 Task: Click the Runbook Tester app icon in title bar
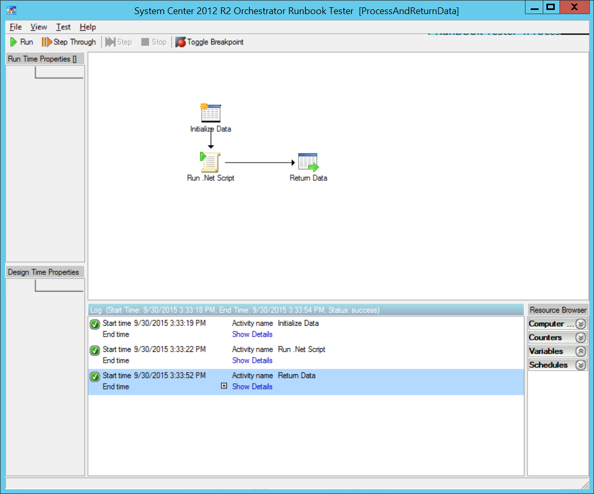point(12,10)
